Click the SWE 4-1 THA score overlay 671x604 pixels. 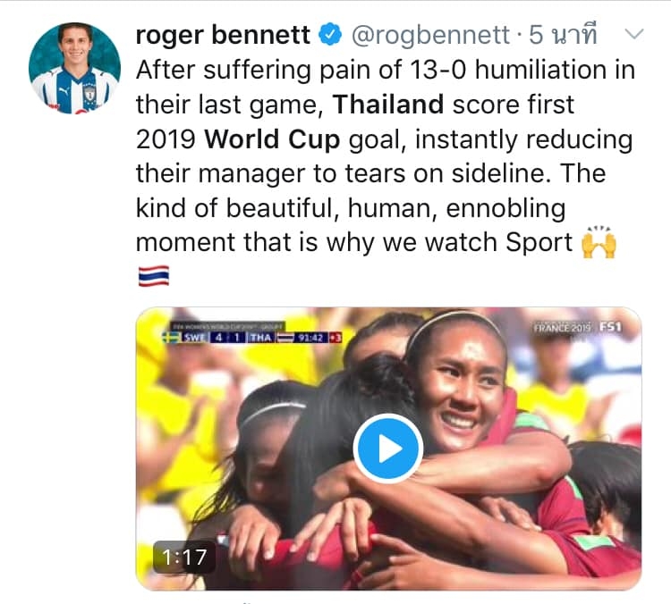(x=228, y=338)
